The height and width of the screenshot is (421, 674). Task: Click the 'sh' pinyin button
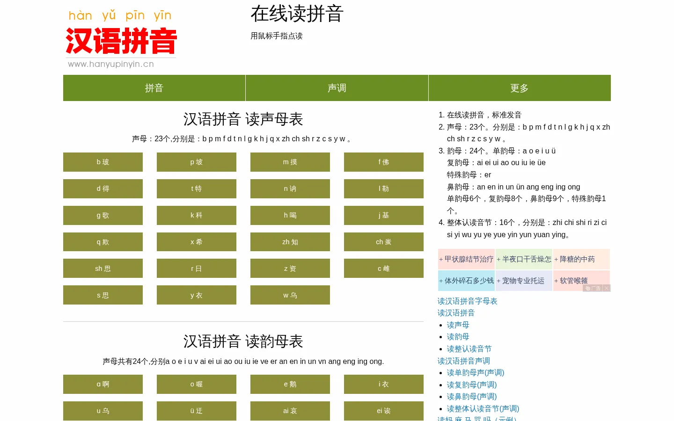coord(103,269)
